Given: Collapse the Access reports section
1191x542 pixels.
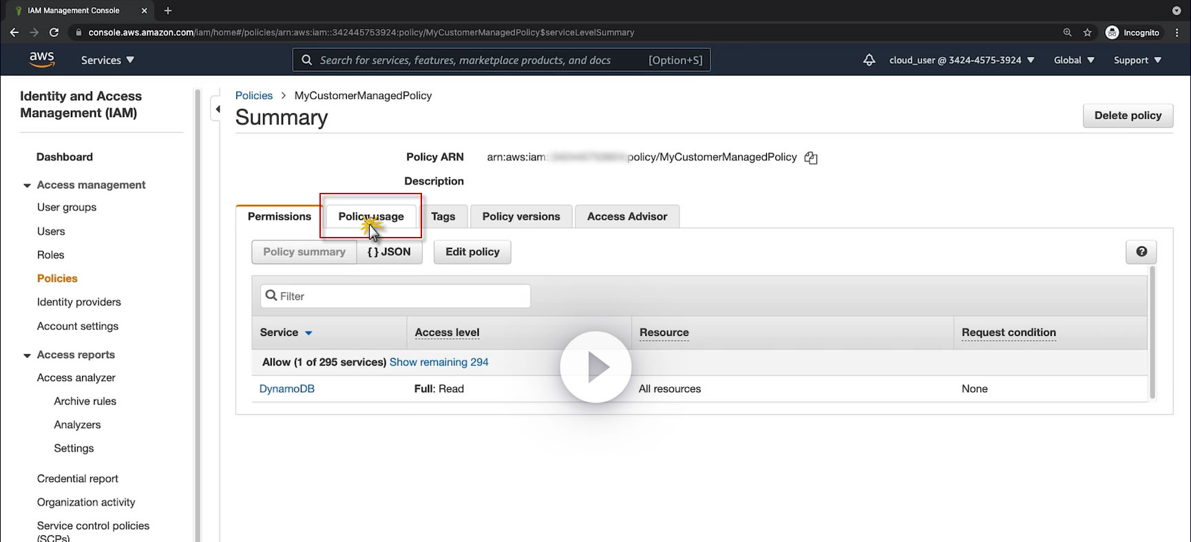Looking at the screenshot, I should point(27,355).
